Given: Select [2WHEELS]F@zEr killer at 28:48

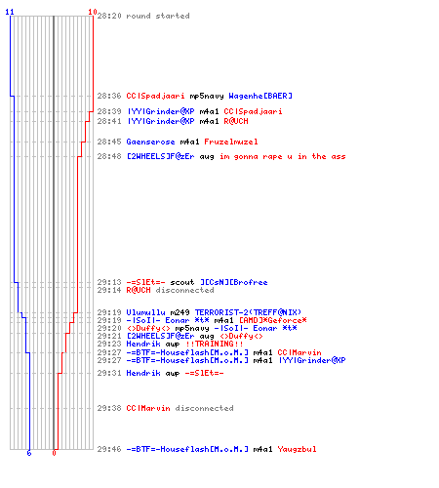Looking at the screenshot, I should tap(161, 157).
